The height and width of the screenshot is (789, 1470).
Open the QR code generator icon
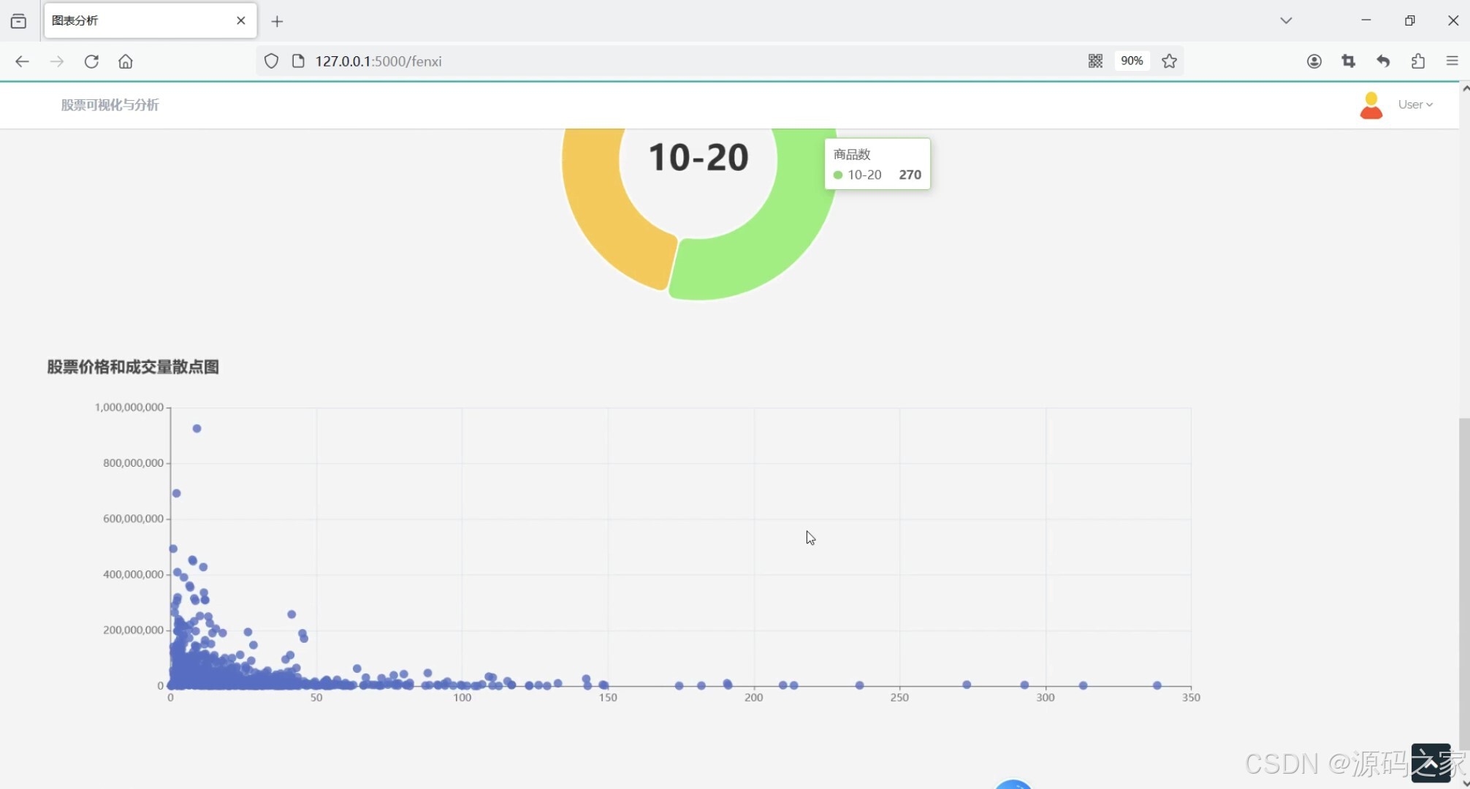pyautogui.click(x=1094, y=61)
